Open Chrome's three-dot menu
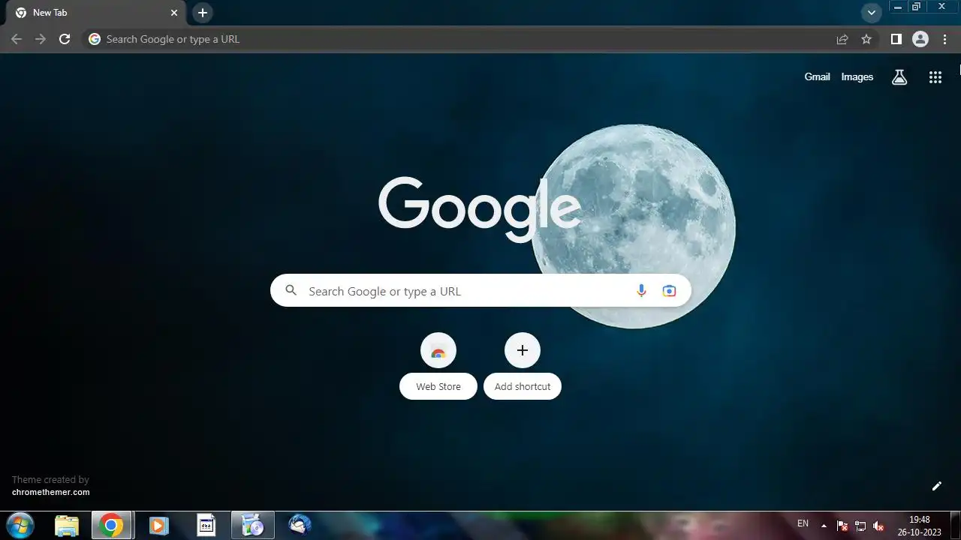This screenshot has height=540, width=961. coord(945,39)
